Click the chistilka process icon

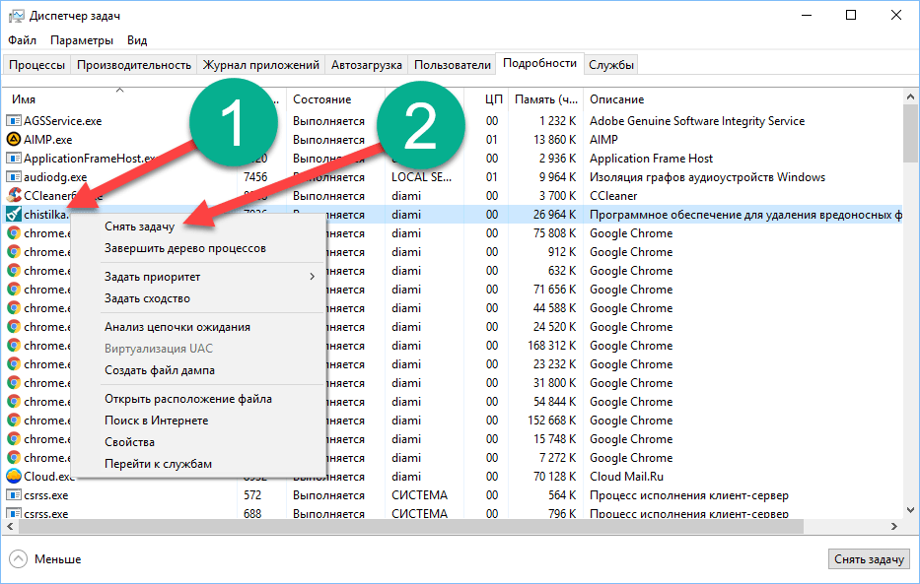click(x=14, y=215)
